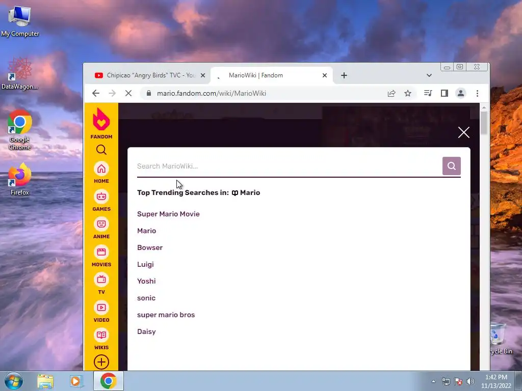Image resolution: width=522 pixels, height=391 pixels.
Task: Open trending search Luigi
Action: (145, 264)
